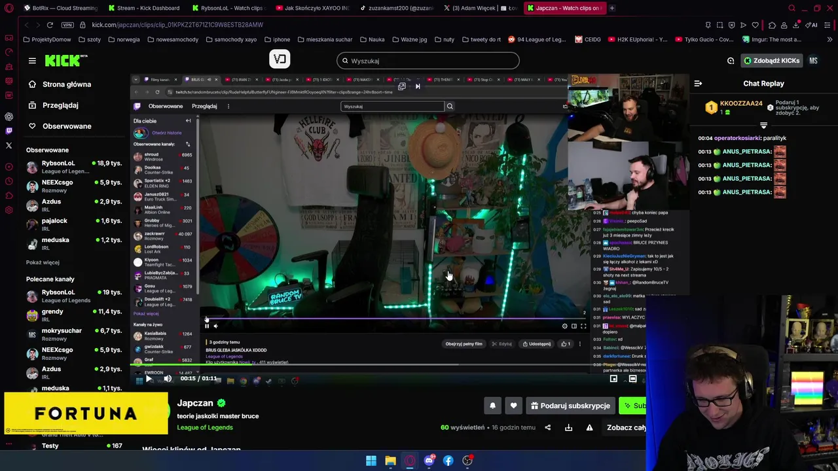This screenshot has width=838, height=471.
Task: Play the Kick clip
Action: coord(149,379)
